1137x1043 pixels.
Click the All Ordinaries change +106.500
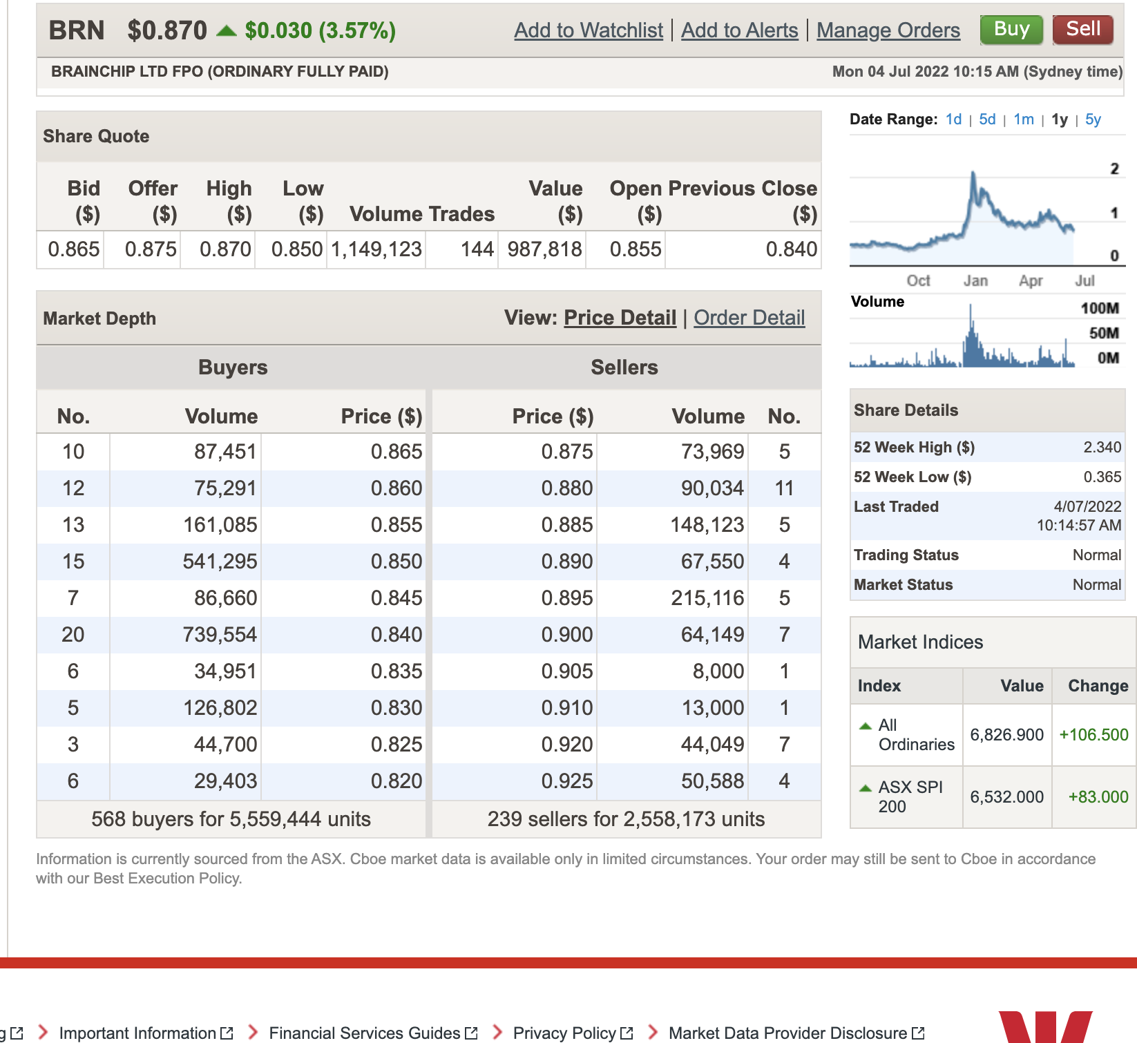coord(1093,735)
